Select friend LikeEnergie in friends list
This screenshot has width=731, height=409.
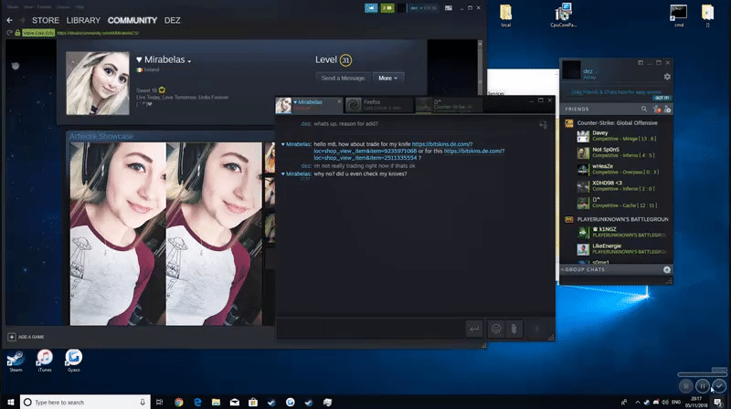click(624, 248)
